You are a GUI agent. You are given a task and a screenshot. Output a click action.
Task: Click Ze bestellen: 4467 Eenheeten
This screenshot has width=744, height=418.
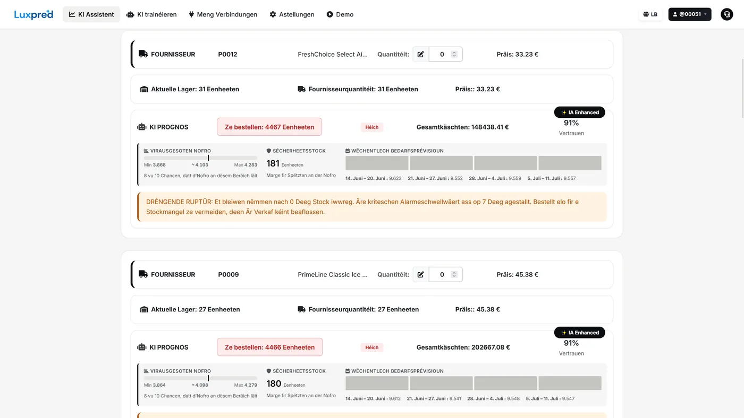(269, 127)
